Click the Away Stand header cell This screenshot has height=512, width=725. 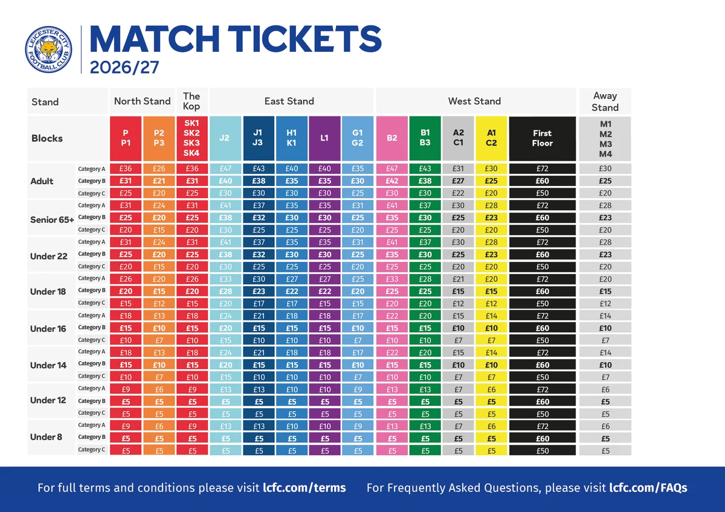tap(605, 101)
